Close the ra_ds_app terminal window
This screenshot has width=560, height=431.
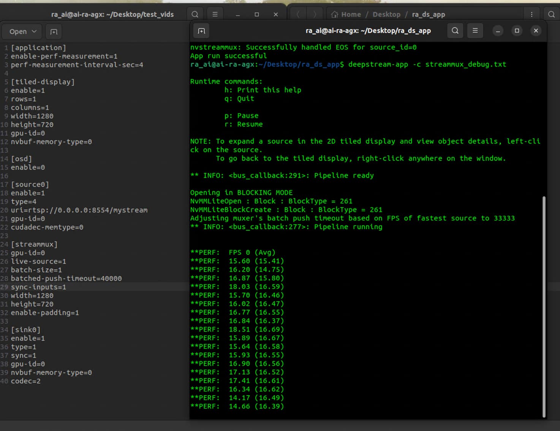tap(536, 31)
